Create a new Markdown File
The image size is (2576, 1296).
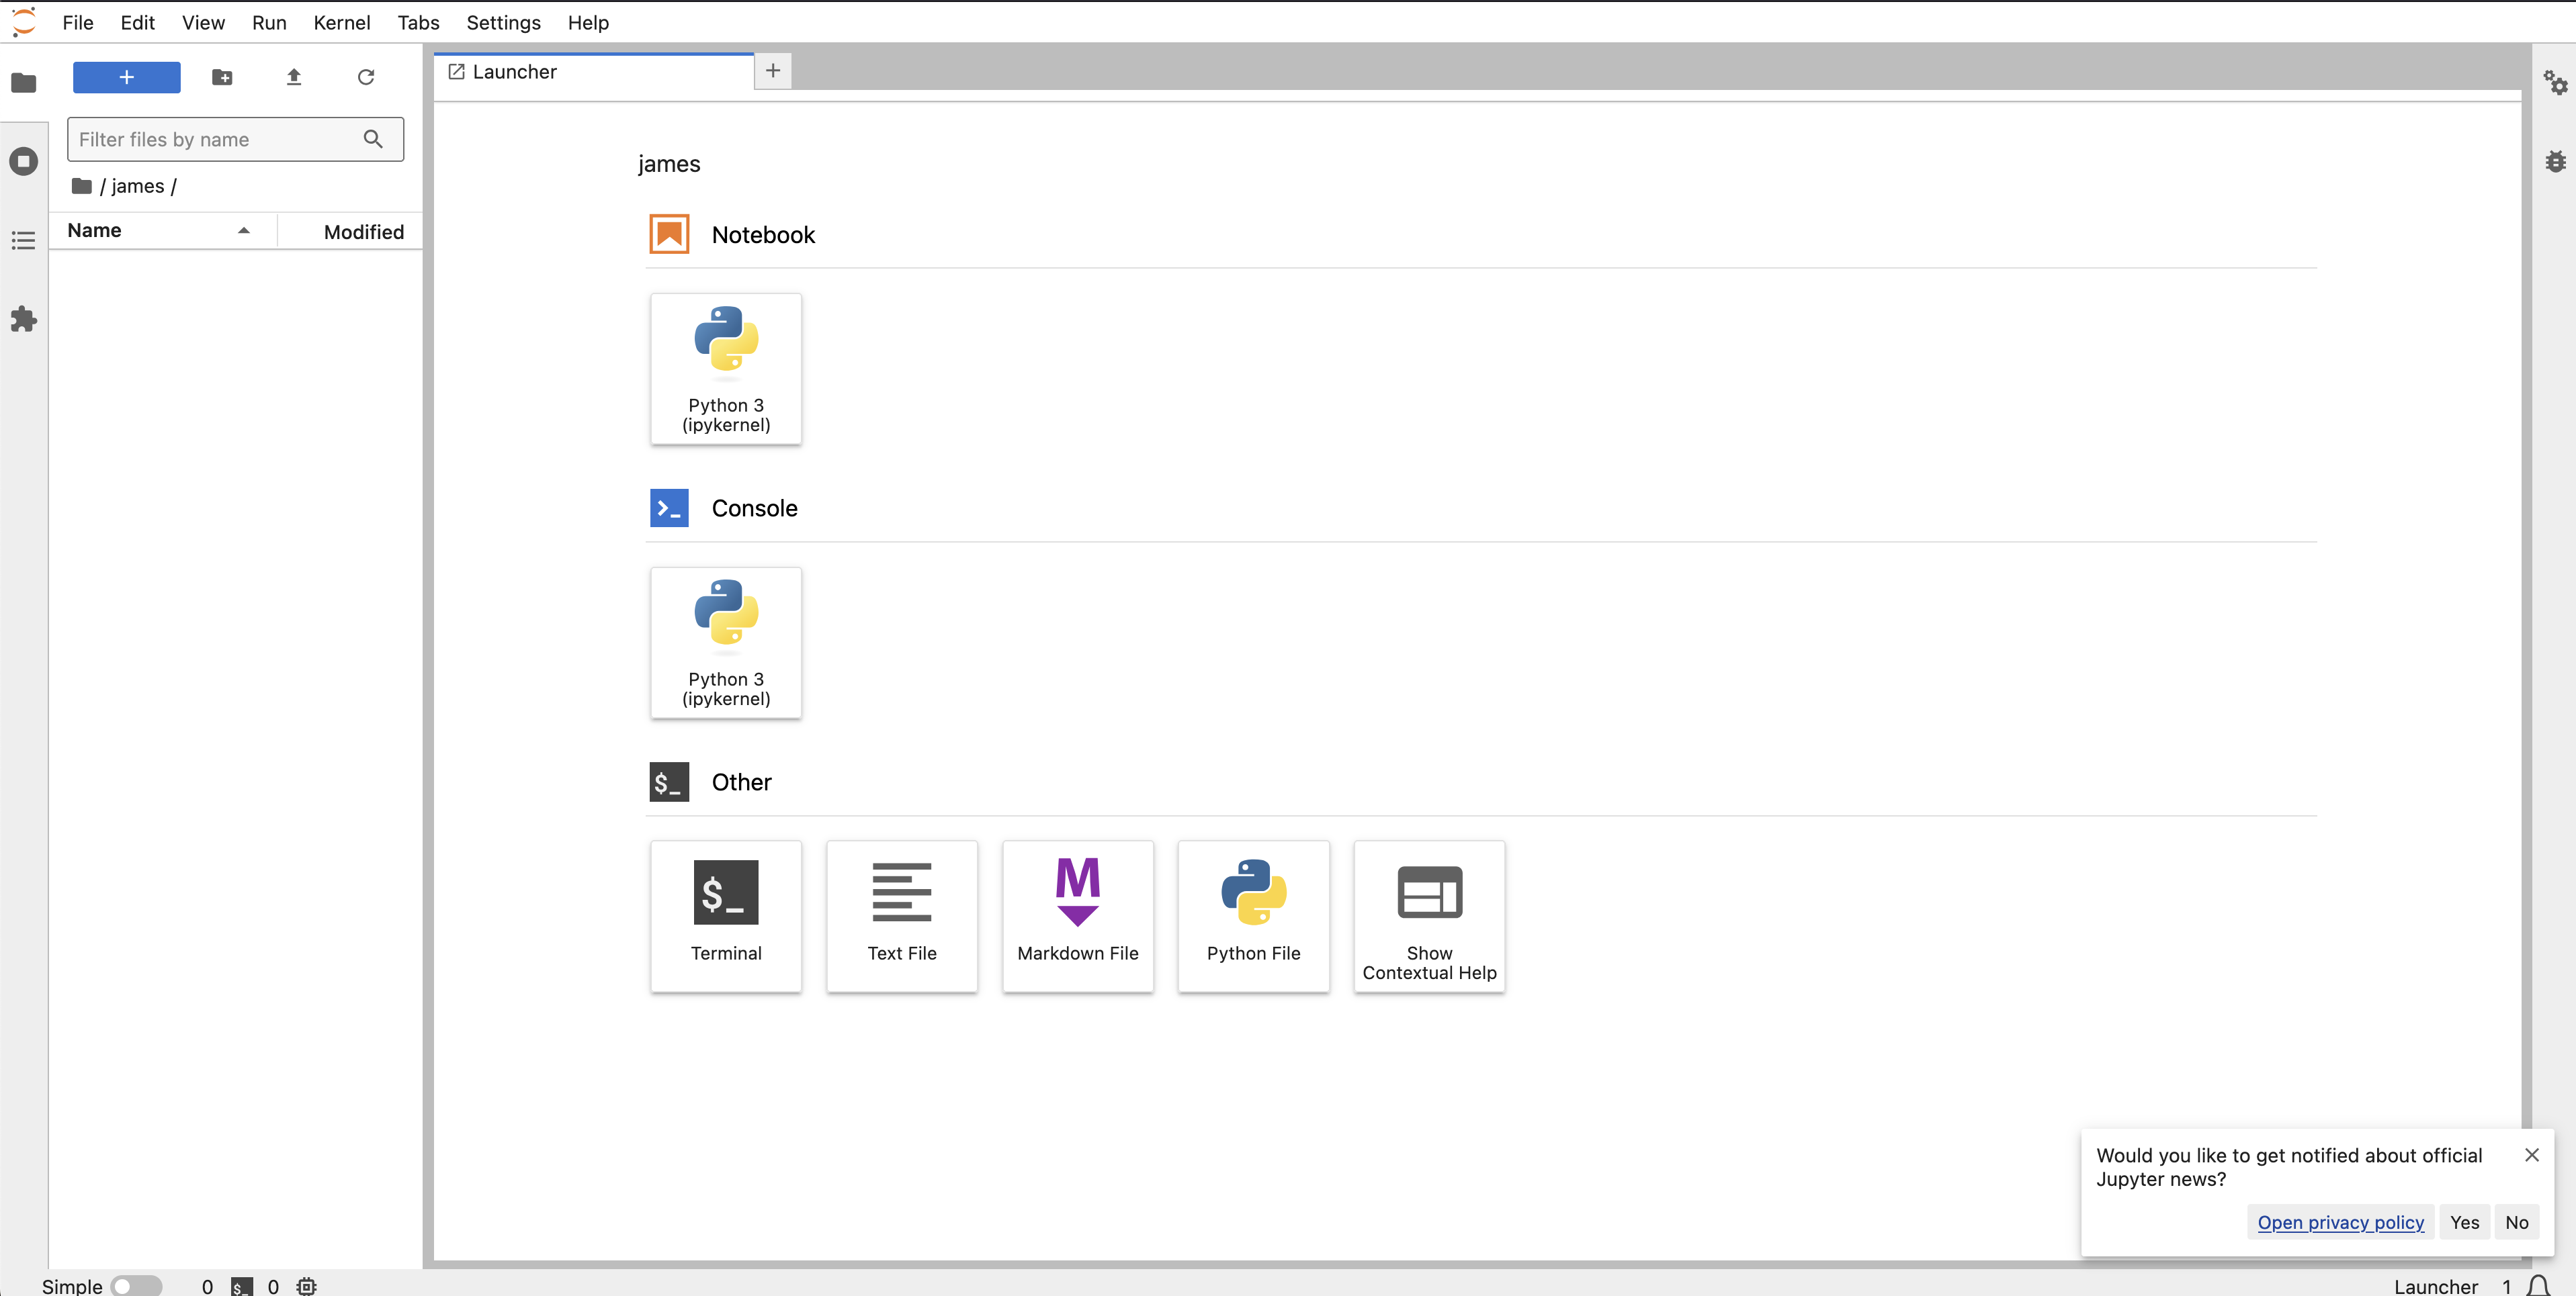1078,917
